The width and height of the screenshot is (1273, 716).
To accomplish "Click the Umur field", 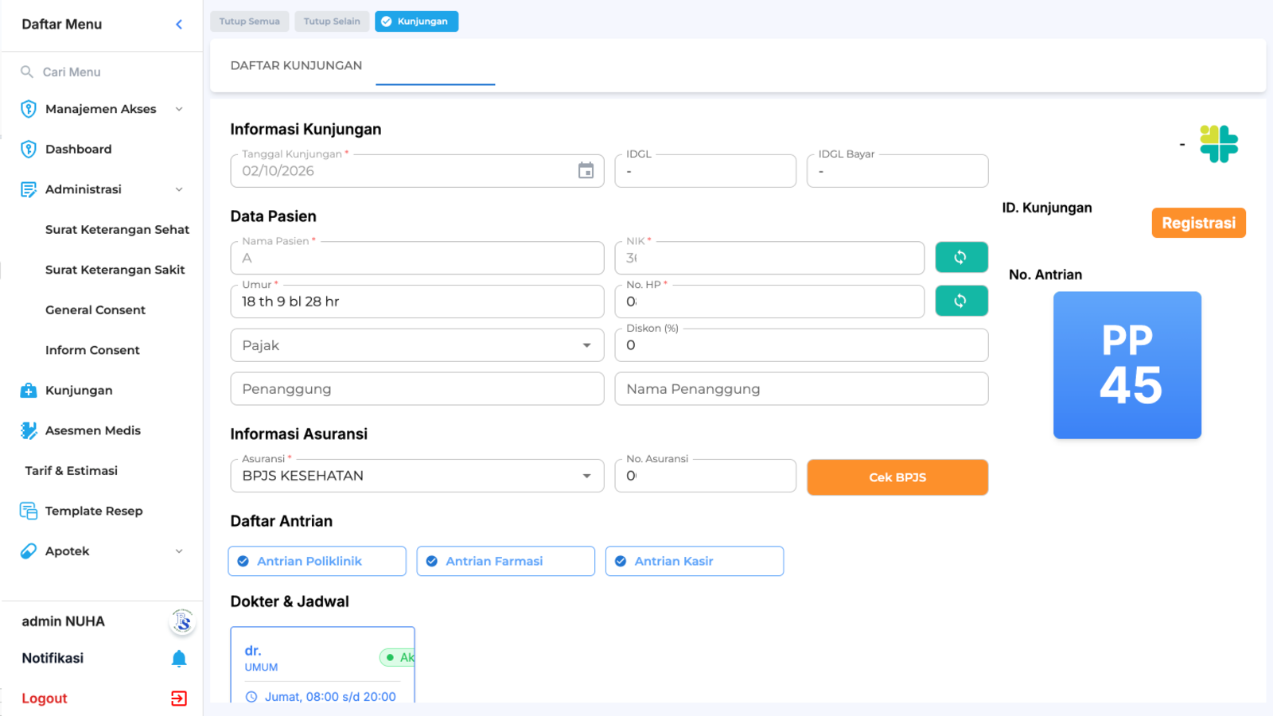I will [x=417, y=302].
